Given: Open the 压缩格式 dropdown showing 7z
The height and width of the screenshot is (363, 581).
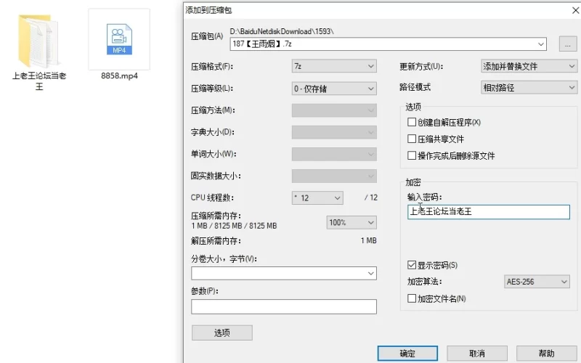Looking at the screenshot, I should 334,66.
